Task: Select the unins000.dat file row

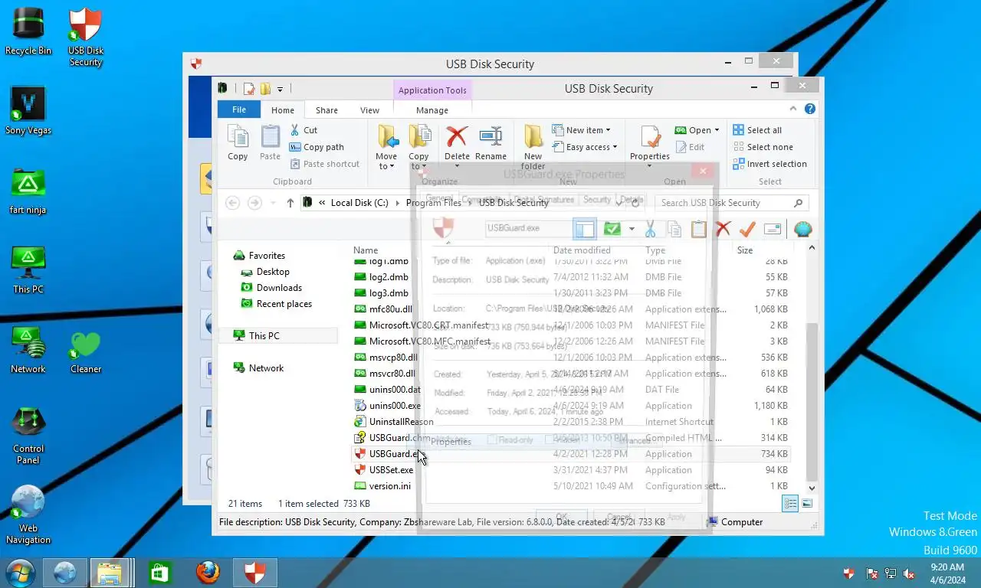Action: tap(571, 390)
